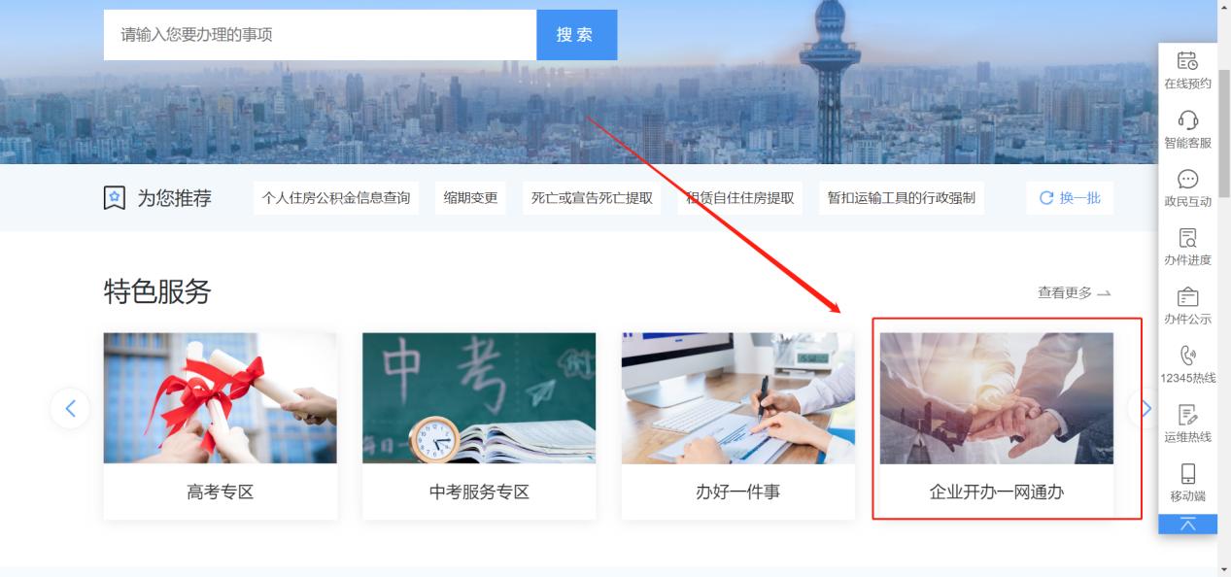Open 智能客服 headset icon
Screen dimensions: 1231x577
pos(1187,119)
